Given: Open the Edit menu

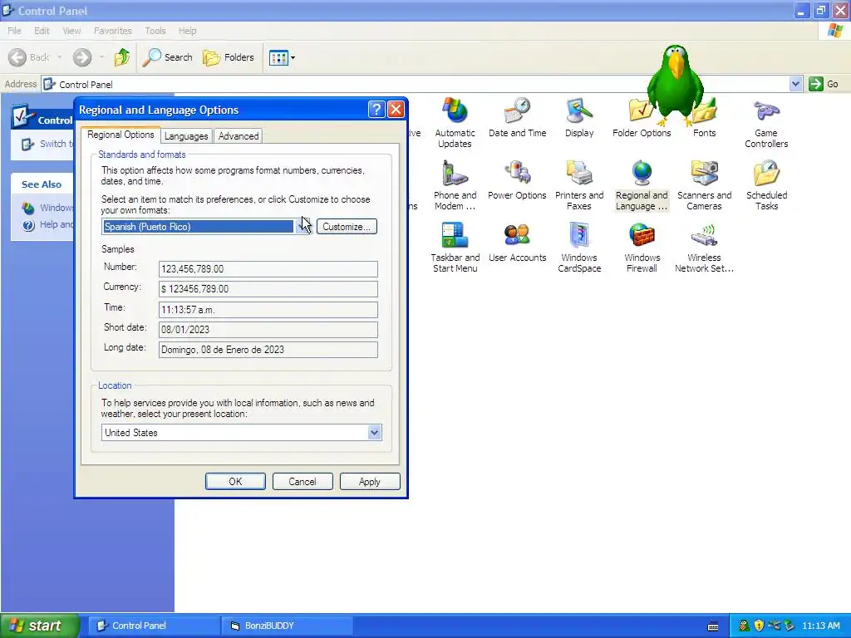Looking at the screenshot, I should tap(42, 31).
